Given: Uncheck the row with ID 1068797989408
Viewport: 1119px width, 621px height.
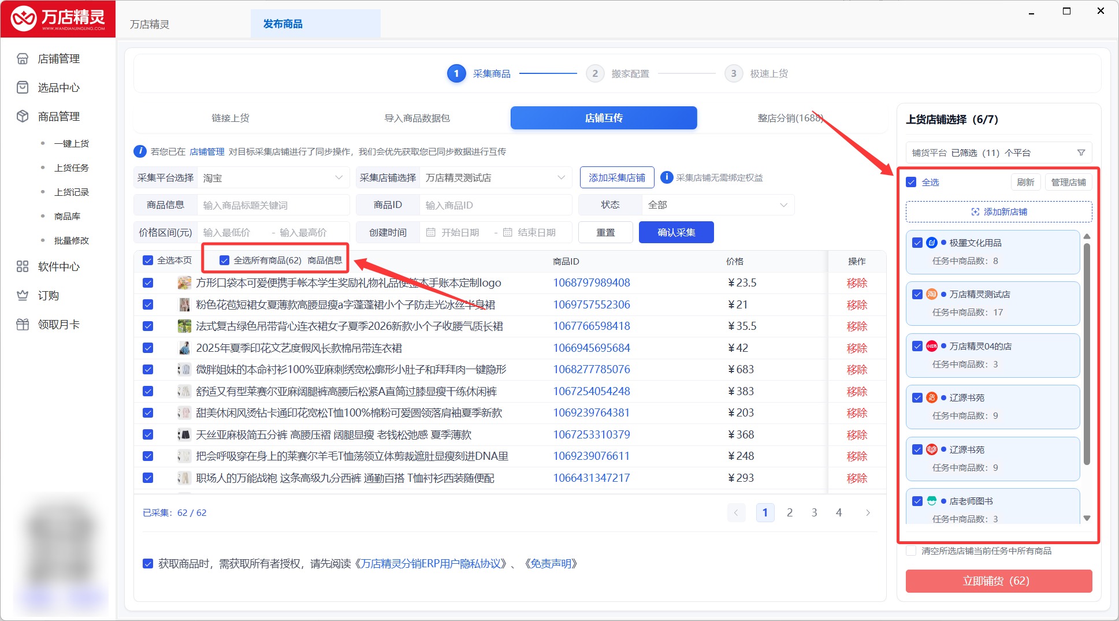Looking at the screenshot, I should 148,282.
